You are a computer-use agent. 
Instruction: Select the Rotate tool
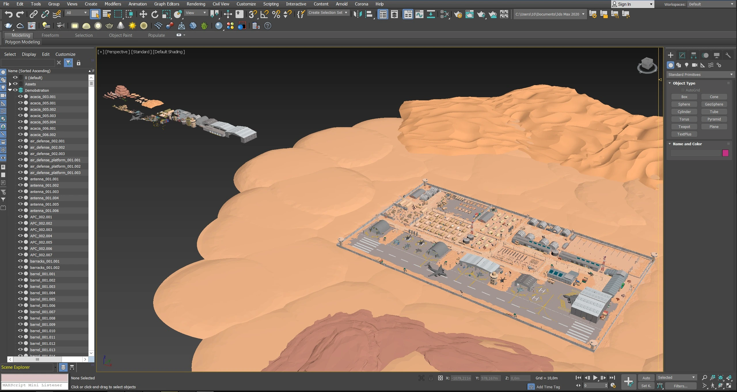(155, 14)
